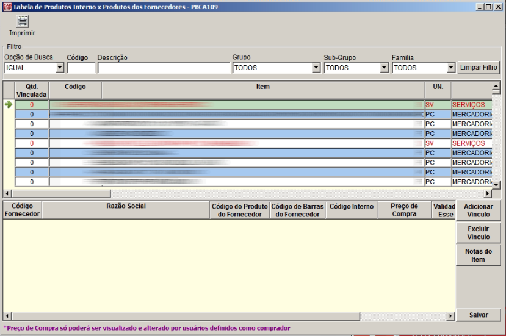Image resolution: width=506 pixels, height=336 pixels.
Task: Click the UN. column header
Action: click(438, 91)
